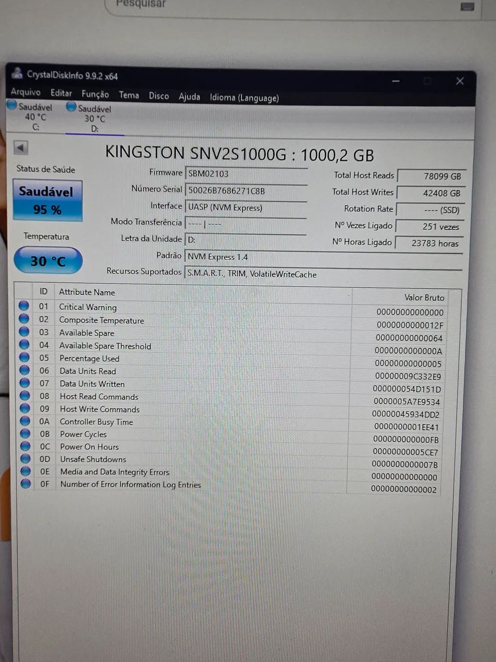This screenshot has width=496, height=662.
Task: Click the 30 °C temperature button
Action: [x=48, y=261]
